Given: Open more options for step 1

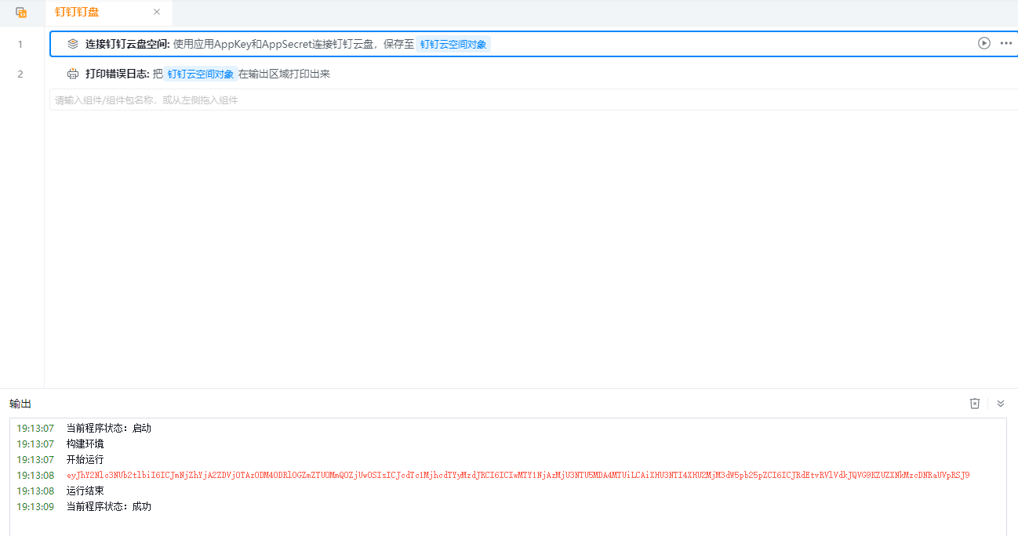Looking at the screenshot, I should pos(1006,43).
